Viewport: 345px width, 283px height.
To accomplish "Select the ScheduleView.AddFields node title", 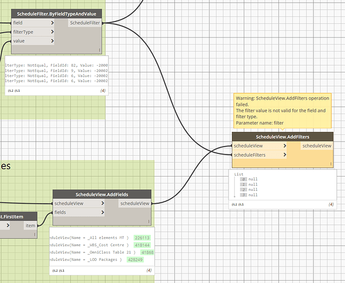I will click(x=102, y=195).
